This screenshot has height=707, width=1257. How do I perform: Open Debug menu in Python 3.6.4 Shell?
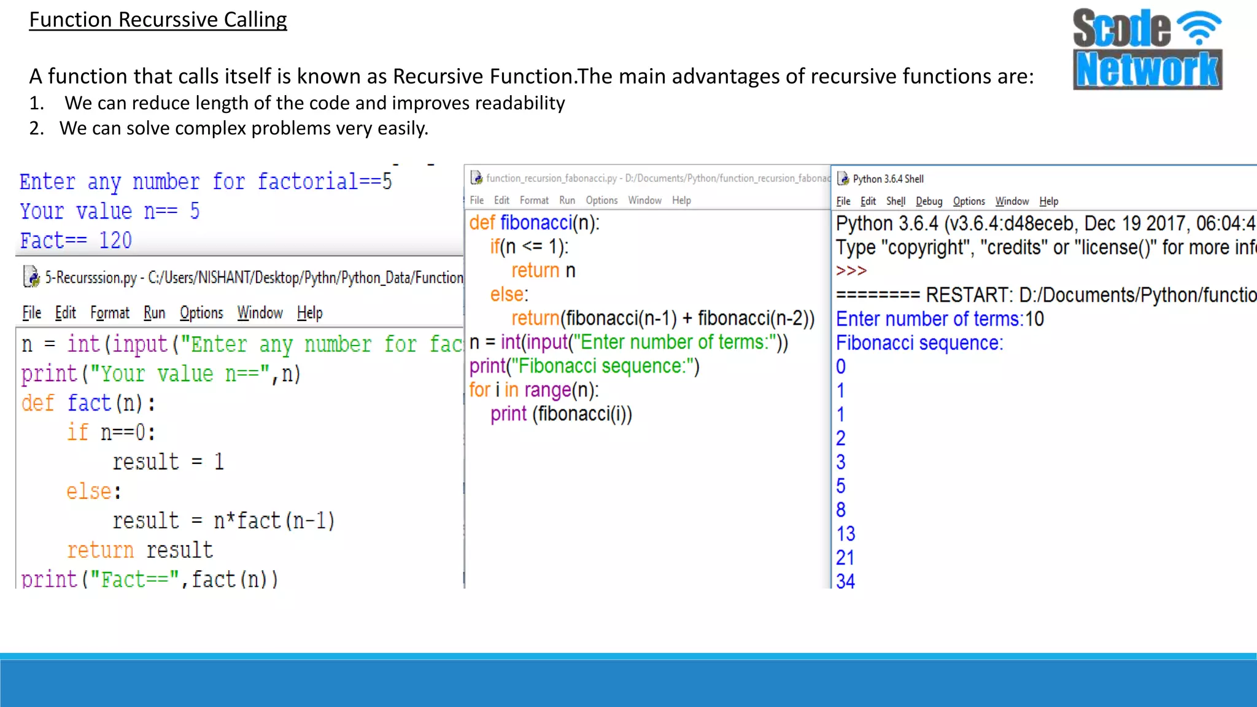tap(929, 201)
